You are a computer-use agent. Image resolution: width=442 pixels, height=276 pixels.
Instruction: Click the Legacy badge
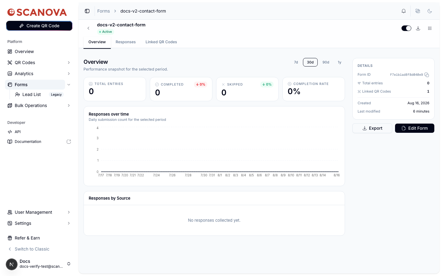click(x=56, y=94)
